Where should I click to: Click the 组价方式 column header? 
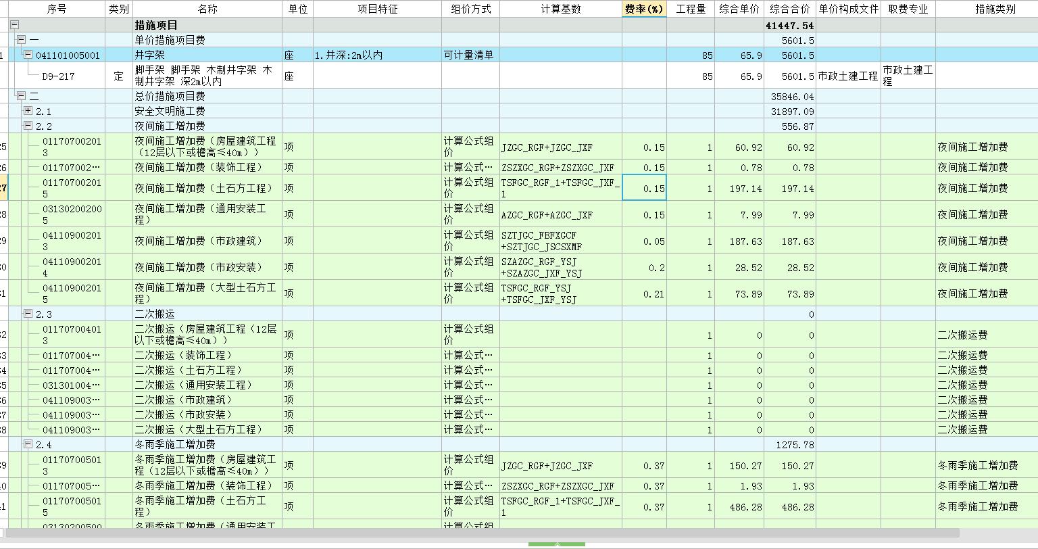[x=470, y=9]
